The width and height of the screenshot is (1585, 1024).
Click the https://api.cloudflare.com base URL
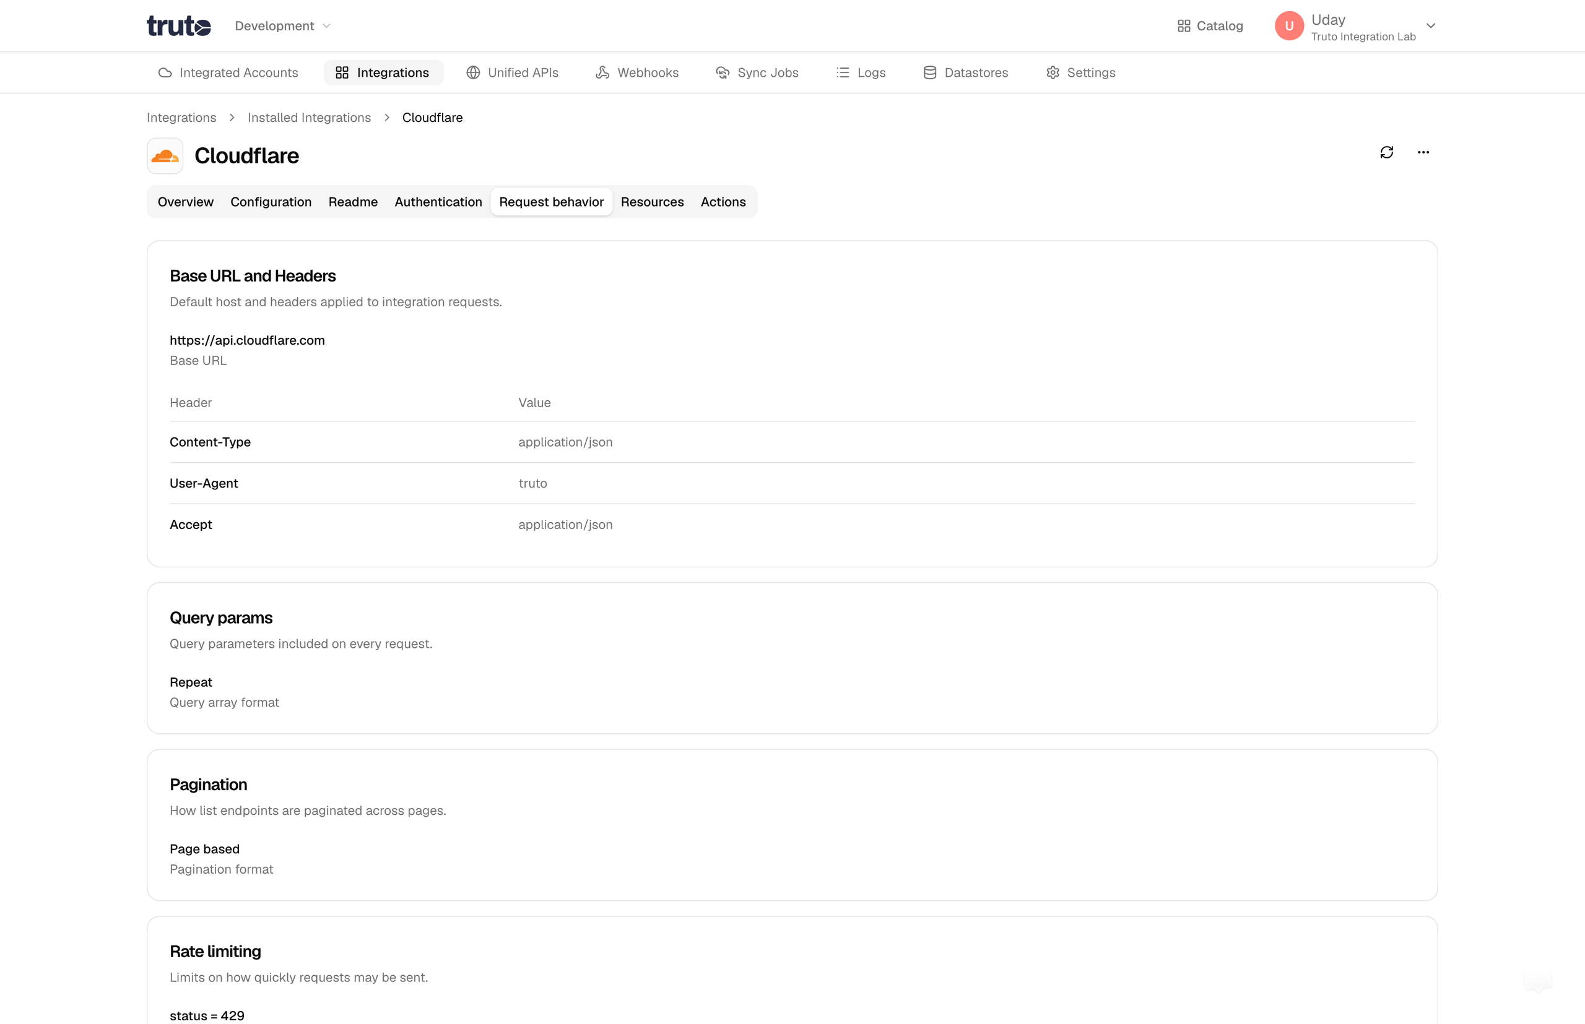(247, 340)
